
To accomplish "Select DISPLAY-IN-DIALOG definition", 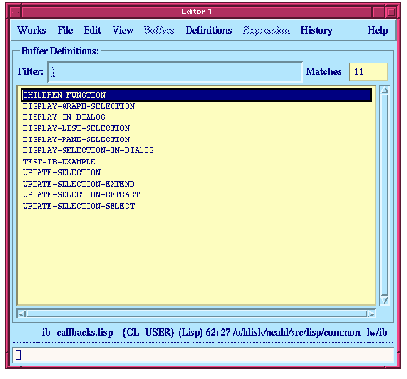I will [x=64, y=117].
